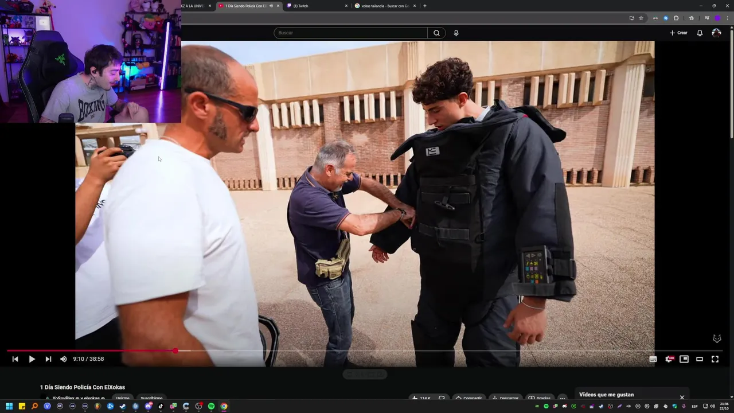Open TikTok from the taskbar
The width and height of the screenshot is (734, 413).
(x=161, y=406)
